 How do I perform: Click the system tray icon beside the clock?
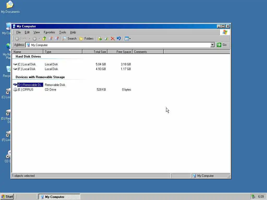253,197
